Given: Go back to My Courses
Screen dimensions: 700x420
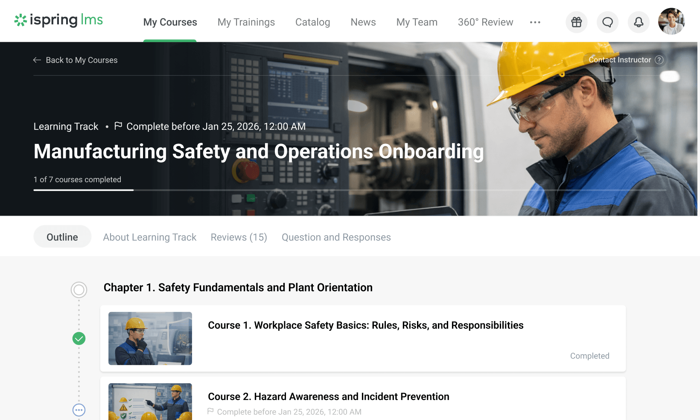Looking at the screenshot, I should [76, 60].
